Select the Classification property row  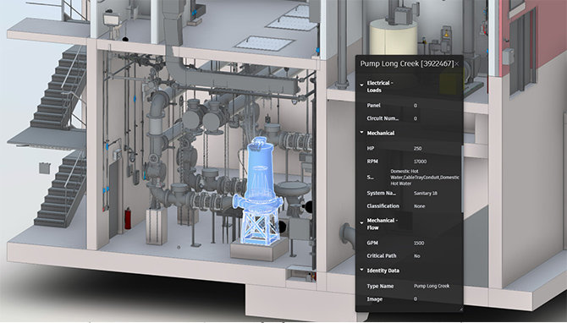[x=409, y=206]
